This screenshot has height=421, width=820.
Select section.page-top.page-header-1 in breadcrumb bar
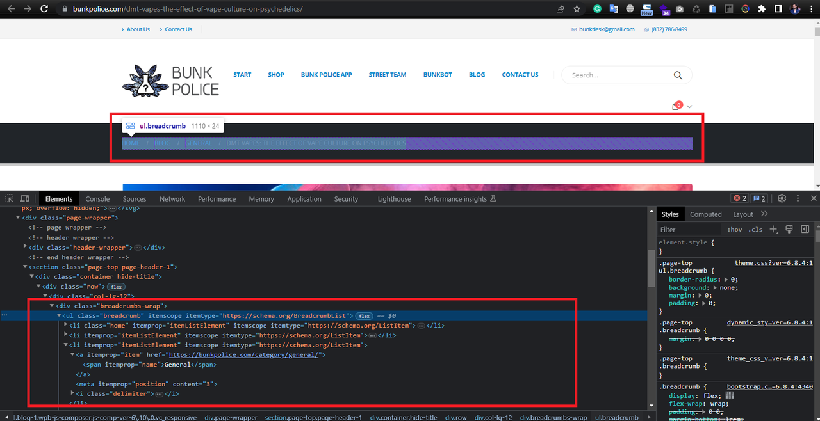click(313, 417)
